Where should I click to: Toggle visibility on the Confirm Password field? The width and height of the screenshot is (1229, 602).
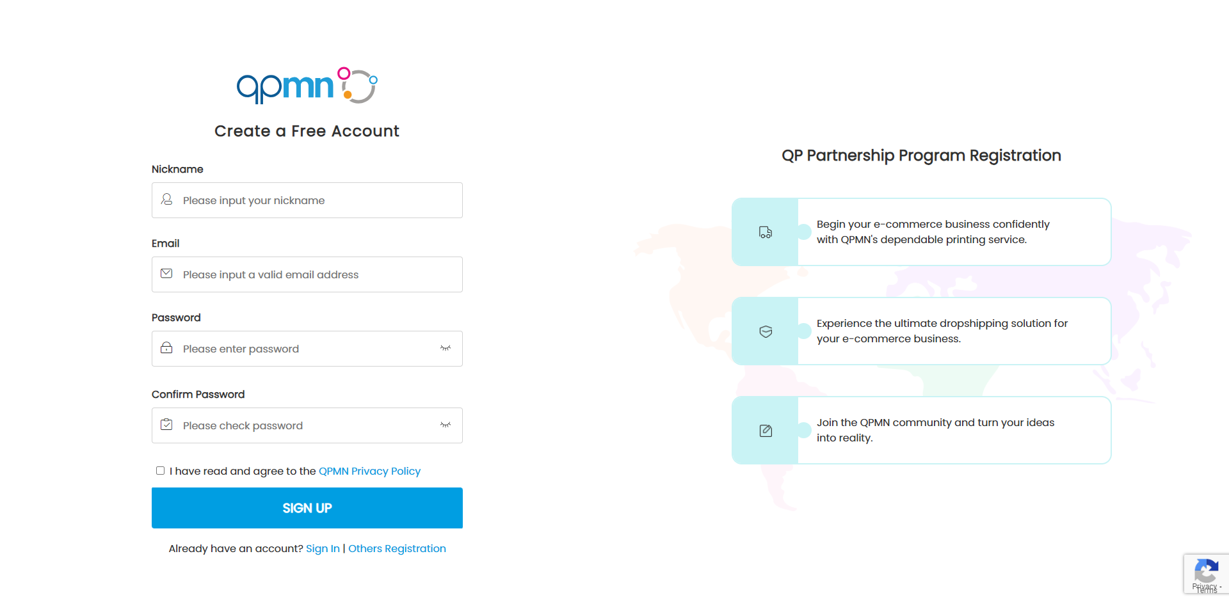coord(446,425)
